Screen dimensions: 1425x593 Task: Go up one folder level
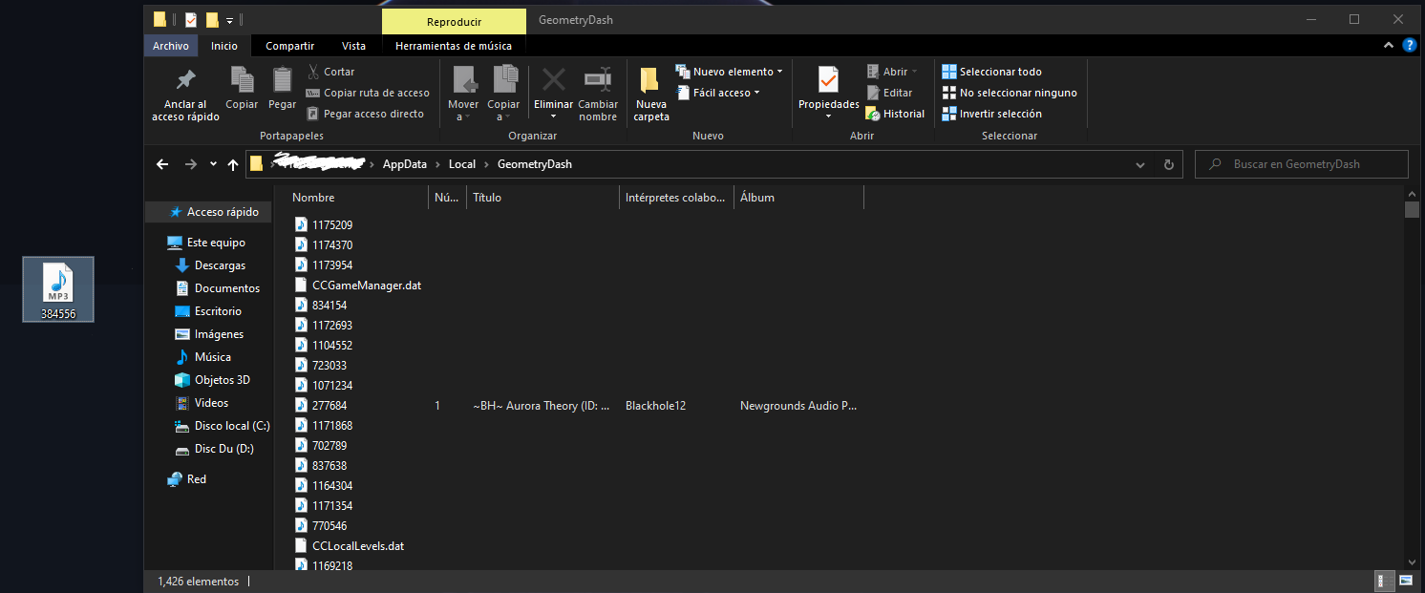tap(233, 164)
